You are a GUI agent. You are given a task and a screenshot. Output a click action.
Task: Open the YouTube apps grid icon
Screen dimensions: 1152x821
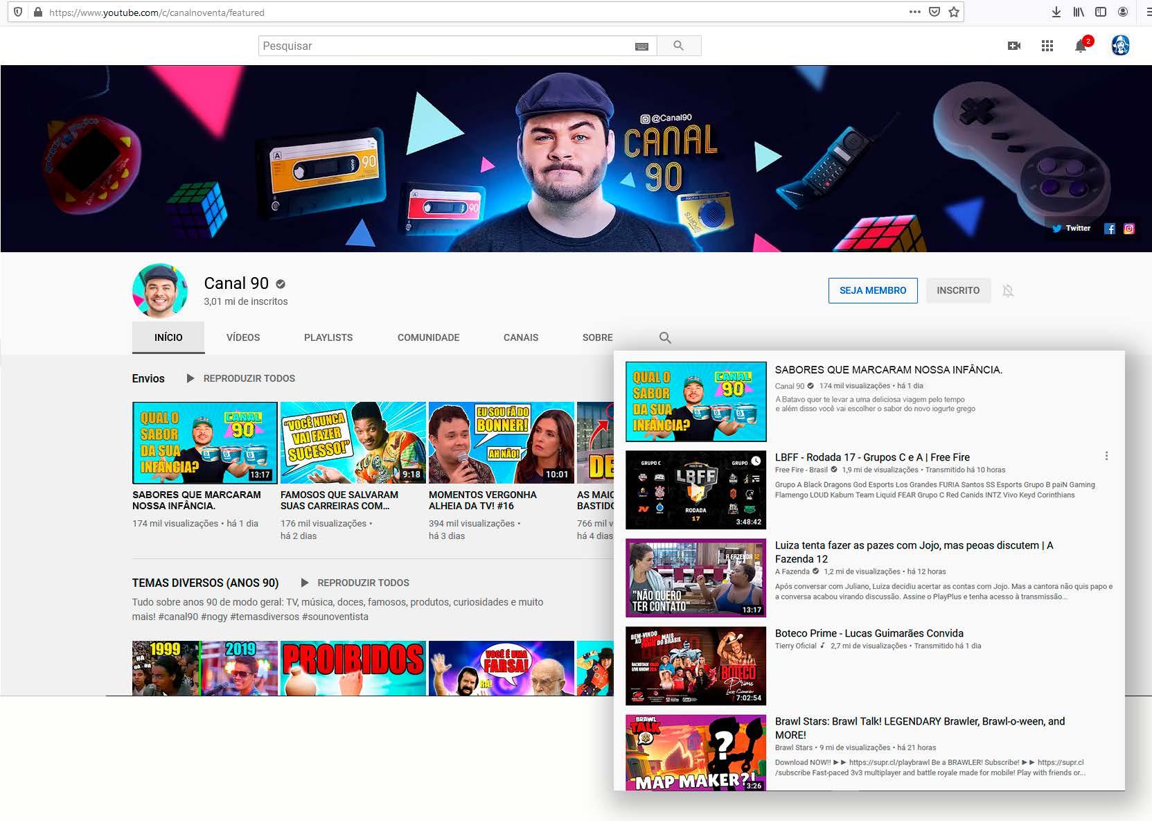[x=1047, y=46]
